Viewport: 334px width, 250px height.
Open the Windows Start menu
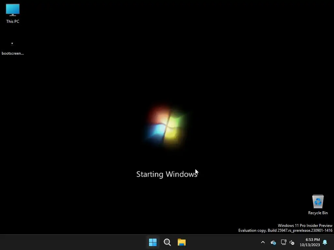153,242
